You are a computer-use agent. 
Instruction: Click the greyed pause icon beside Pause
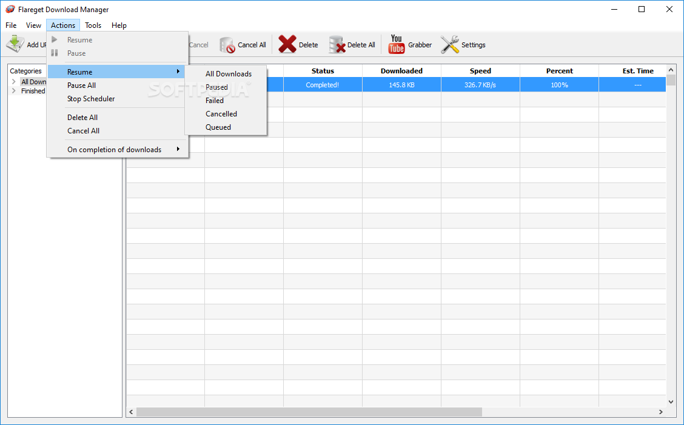pyautogui.click(x=55, y=53)
